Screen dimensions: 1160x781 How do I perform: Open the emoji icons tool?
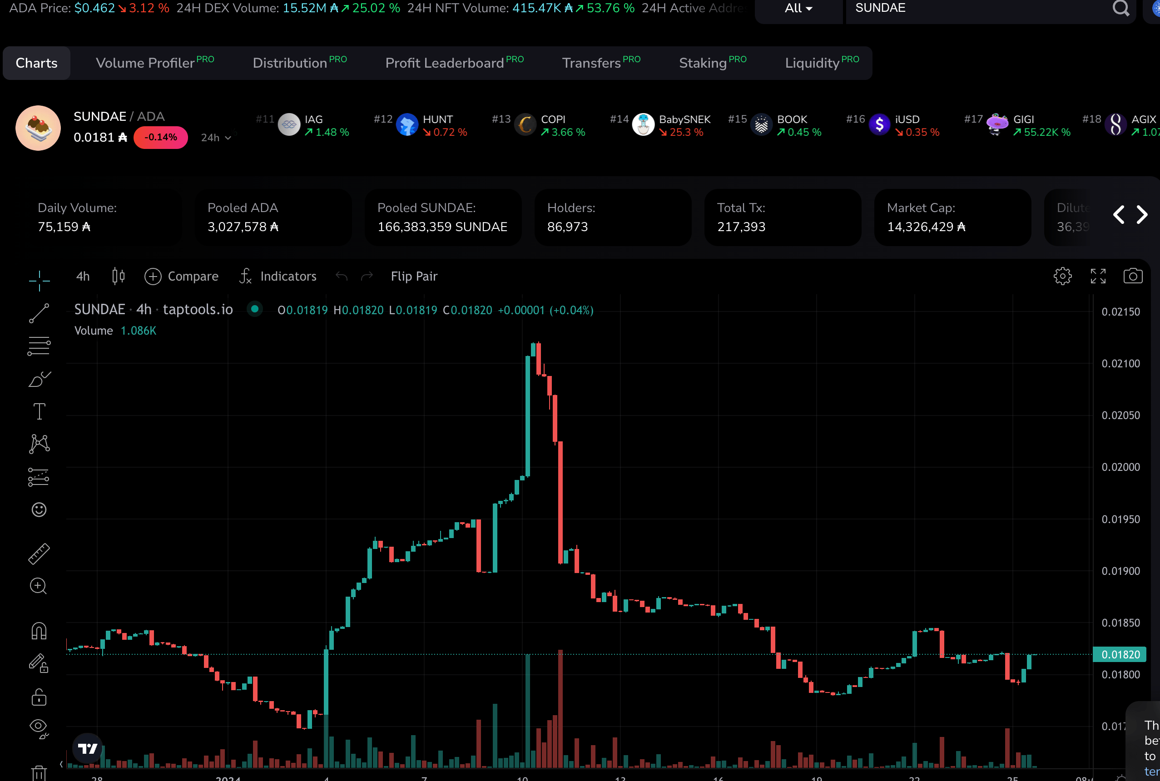pyautogui.click(x=39, y=509)
